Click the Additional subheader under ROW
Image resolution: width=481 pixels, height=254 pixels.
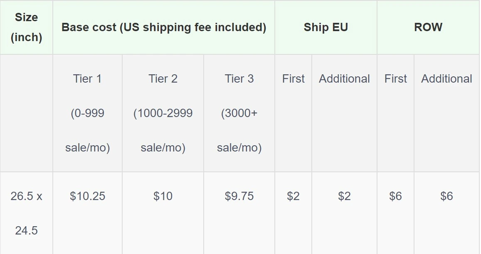[x=446, y=79]
